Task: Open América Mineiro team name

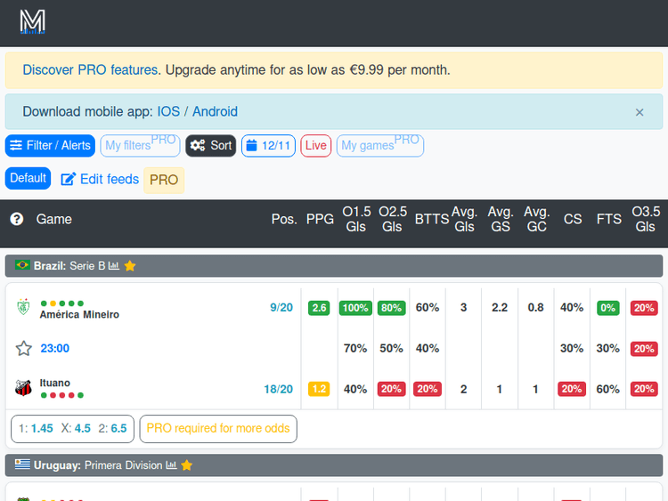Action: point(79,314)
